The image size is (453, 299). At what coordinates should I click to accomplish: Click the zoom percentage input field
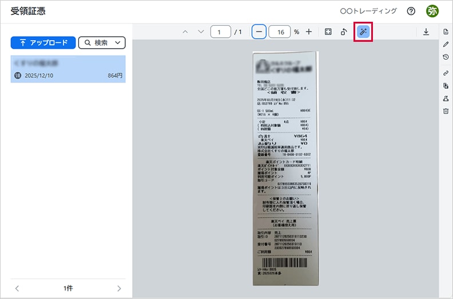click(279, 32)
